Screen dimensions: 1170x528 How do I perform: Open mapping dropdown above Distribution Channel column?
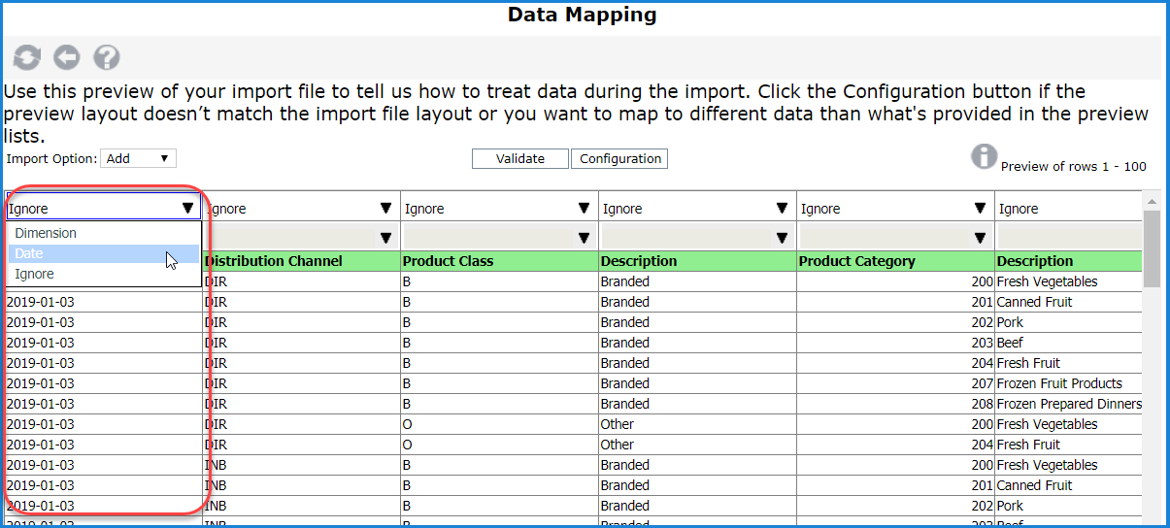(x=301, y=209)
